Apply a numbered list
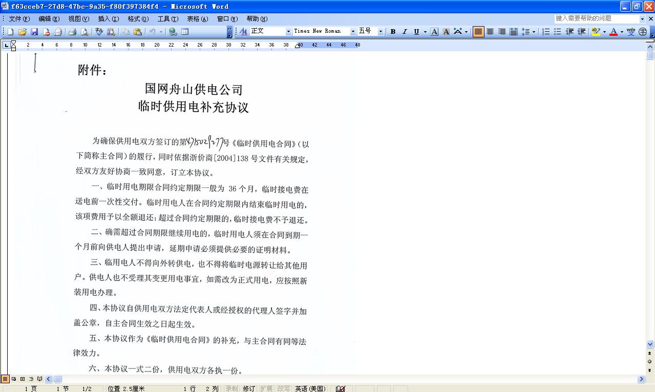655x392 pixels. pos(546,32)
